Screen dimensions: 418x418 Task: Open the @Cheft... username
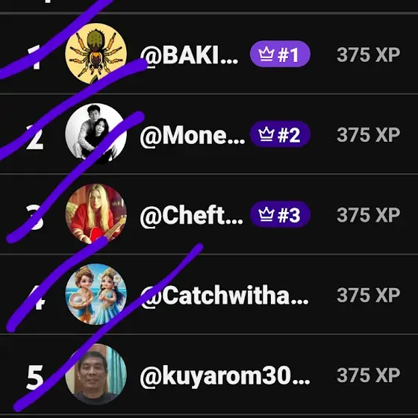point(191,216)
